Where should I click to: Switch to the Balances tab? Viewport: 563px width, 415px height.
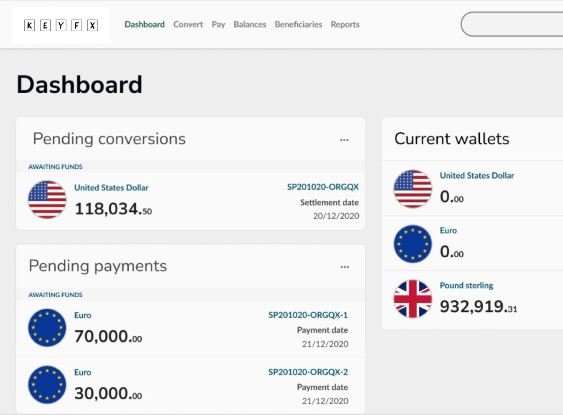tap(250, 24)
